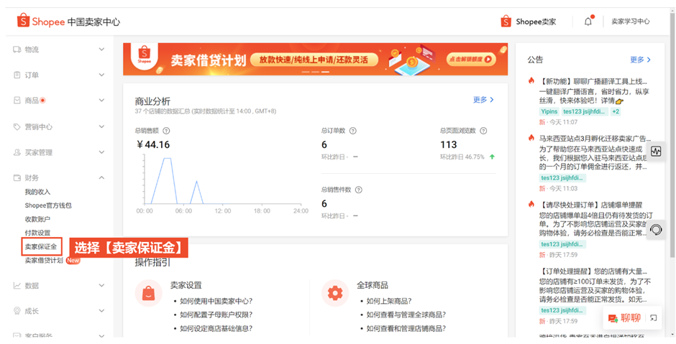
Task: Click the 全球商品 gear icon
Action: pos(335,293)
